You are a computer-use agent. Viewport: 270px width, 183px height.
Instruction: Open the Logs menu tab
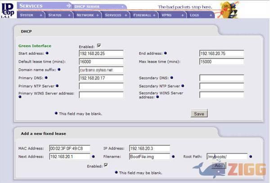pyautogui.click(x=201, y=15)
